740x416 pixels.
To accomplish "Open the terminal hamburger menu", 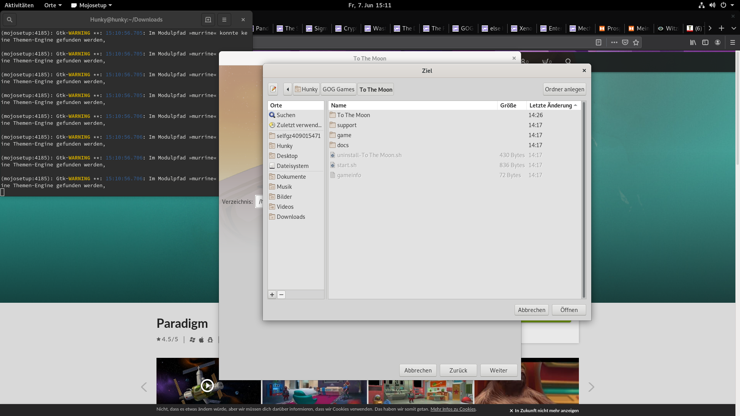I will (224, 20).
